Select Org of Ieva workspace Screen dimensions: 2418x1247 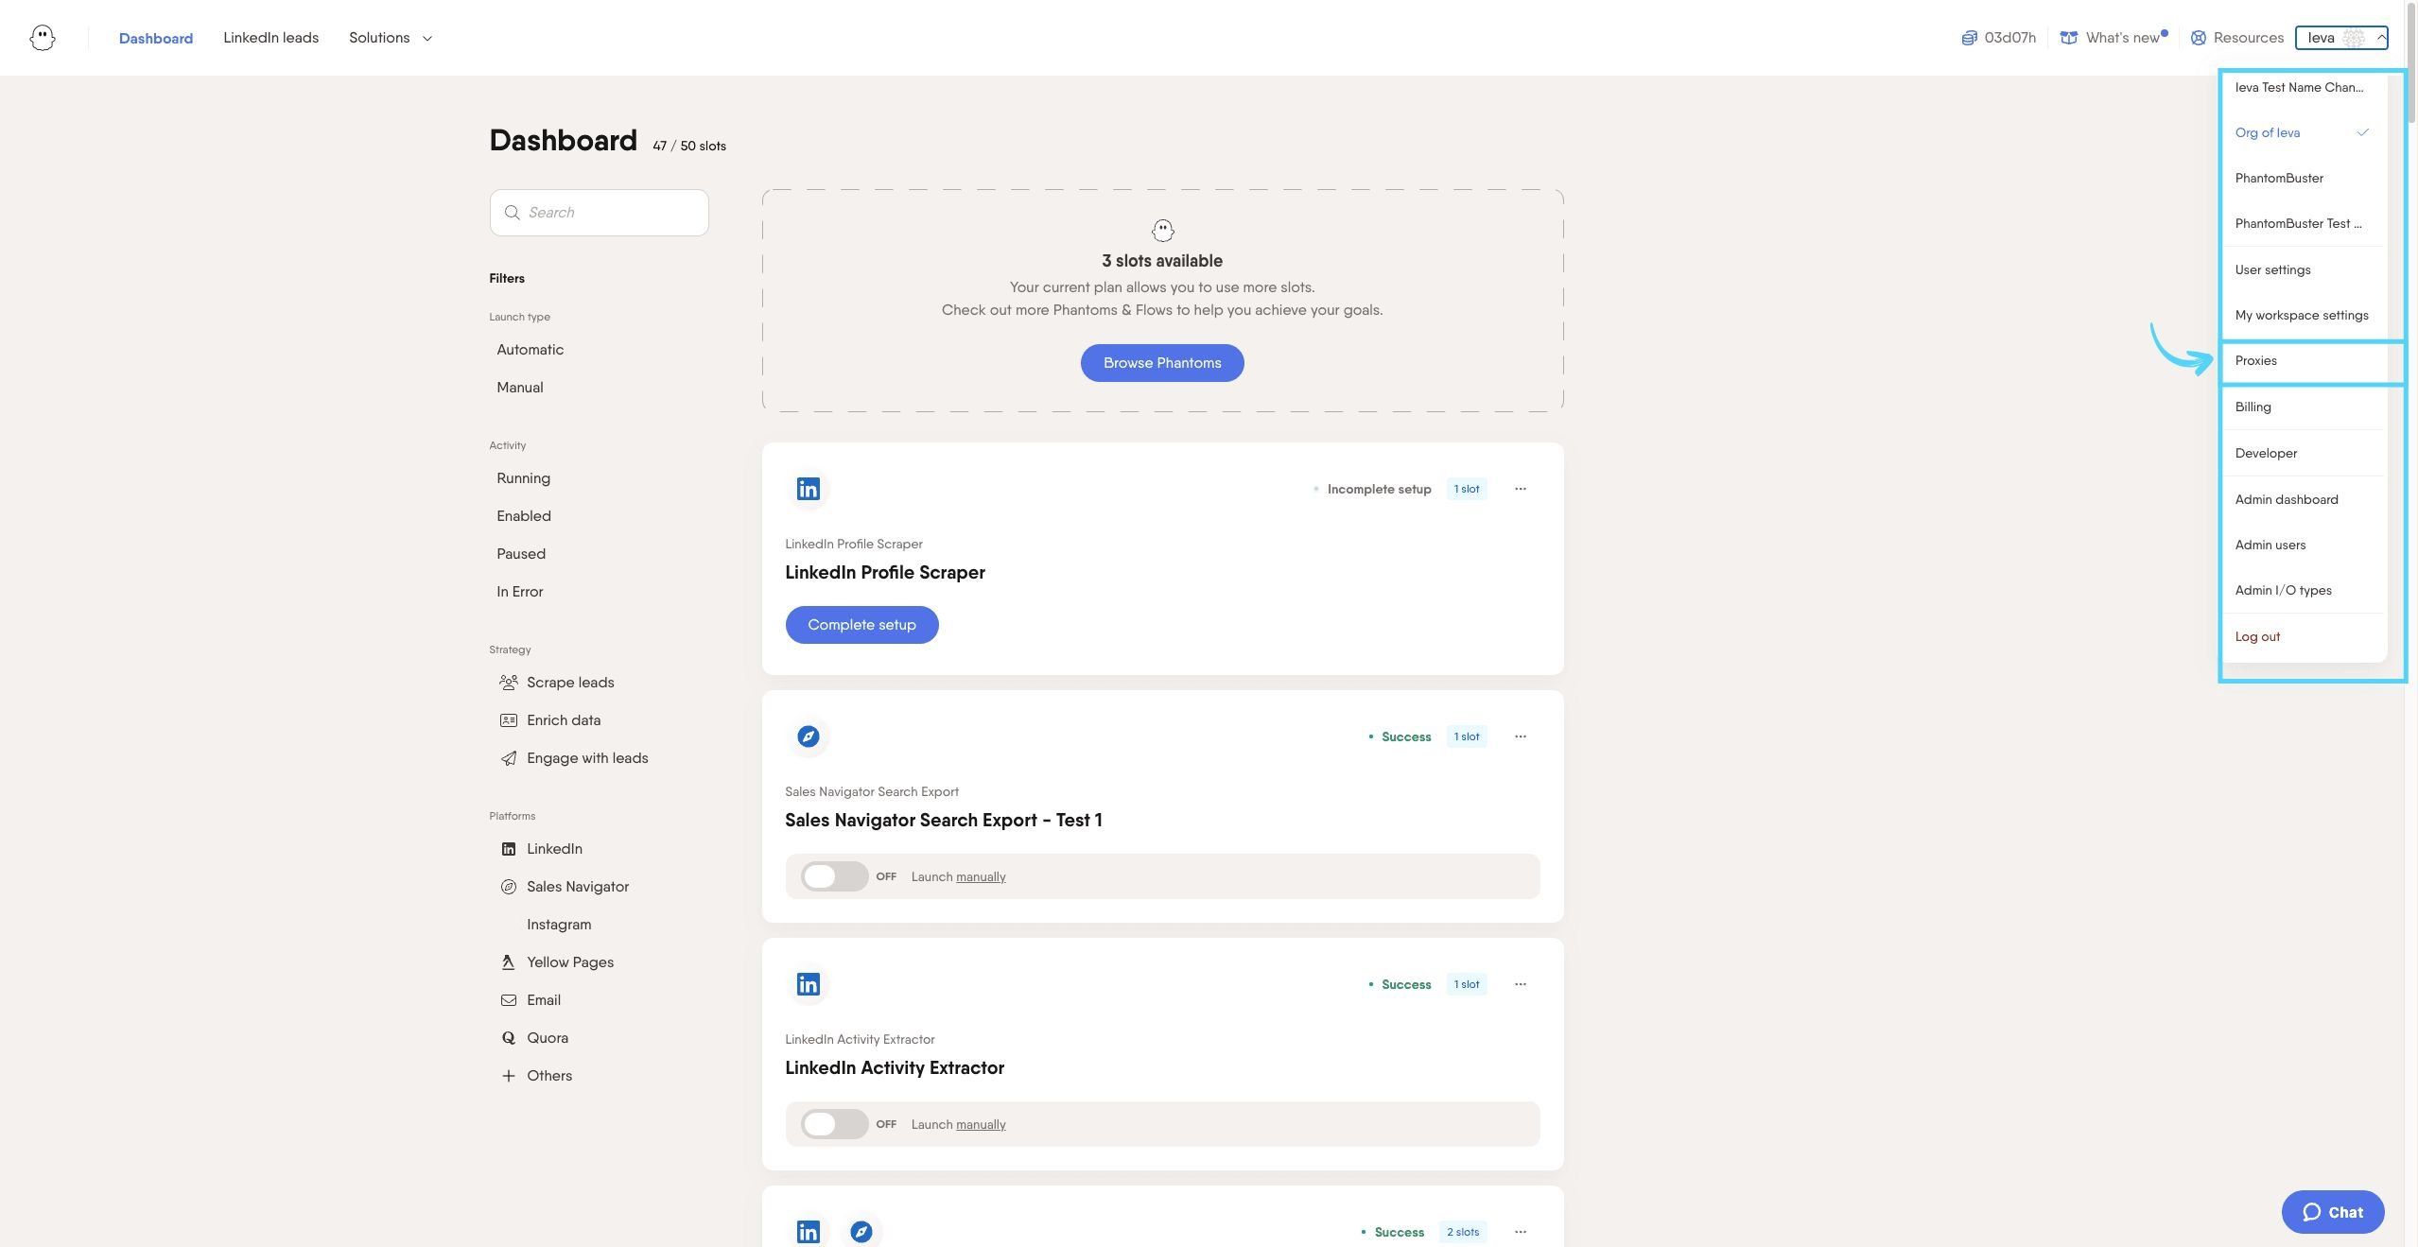pos(2303,132)
